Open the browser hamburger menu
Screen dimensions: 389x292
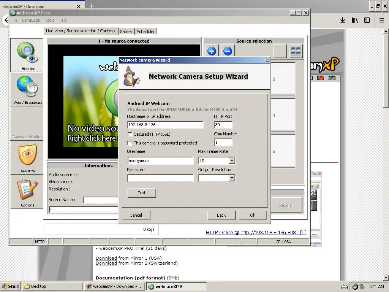(382, 20)
